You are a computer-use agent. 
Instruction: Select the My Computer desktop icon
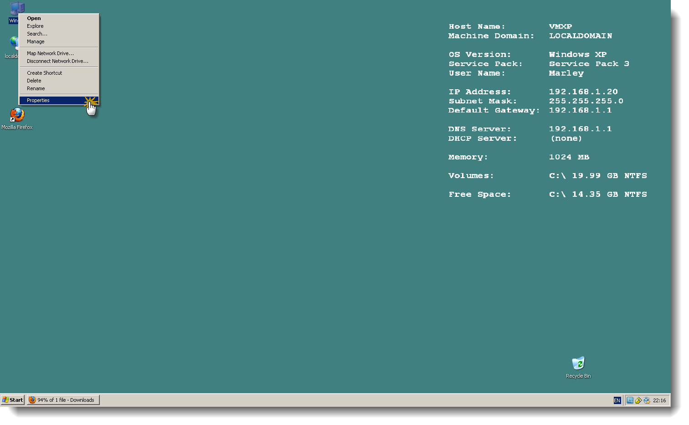click(x=17, y=8)
